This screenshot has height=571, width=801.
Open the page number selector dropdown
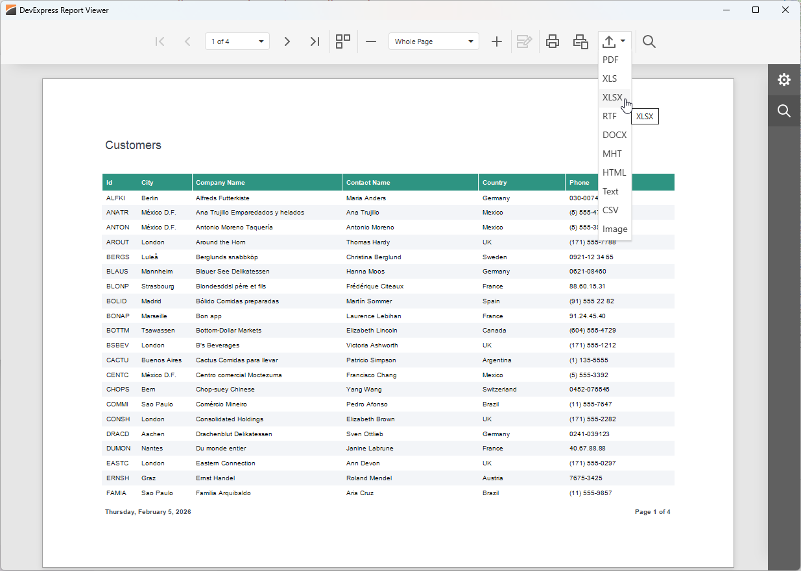pos(237,40)
